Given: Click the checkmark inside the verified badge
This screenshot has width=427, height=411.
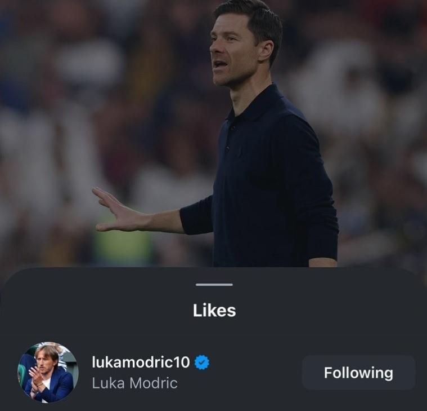Looking at the screenshot, I should pos(202,363).
